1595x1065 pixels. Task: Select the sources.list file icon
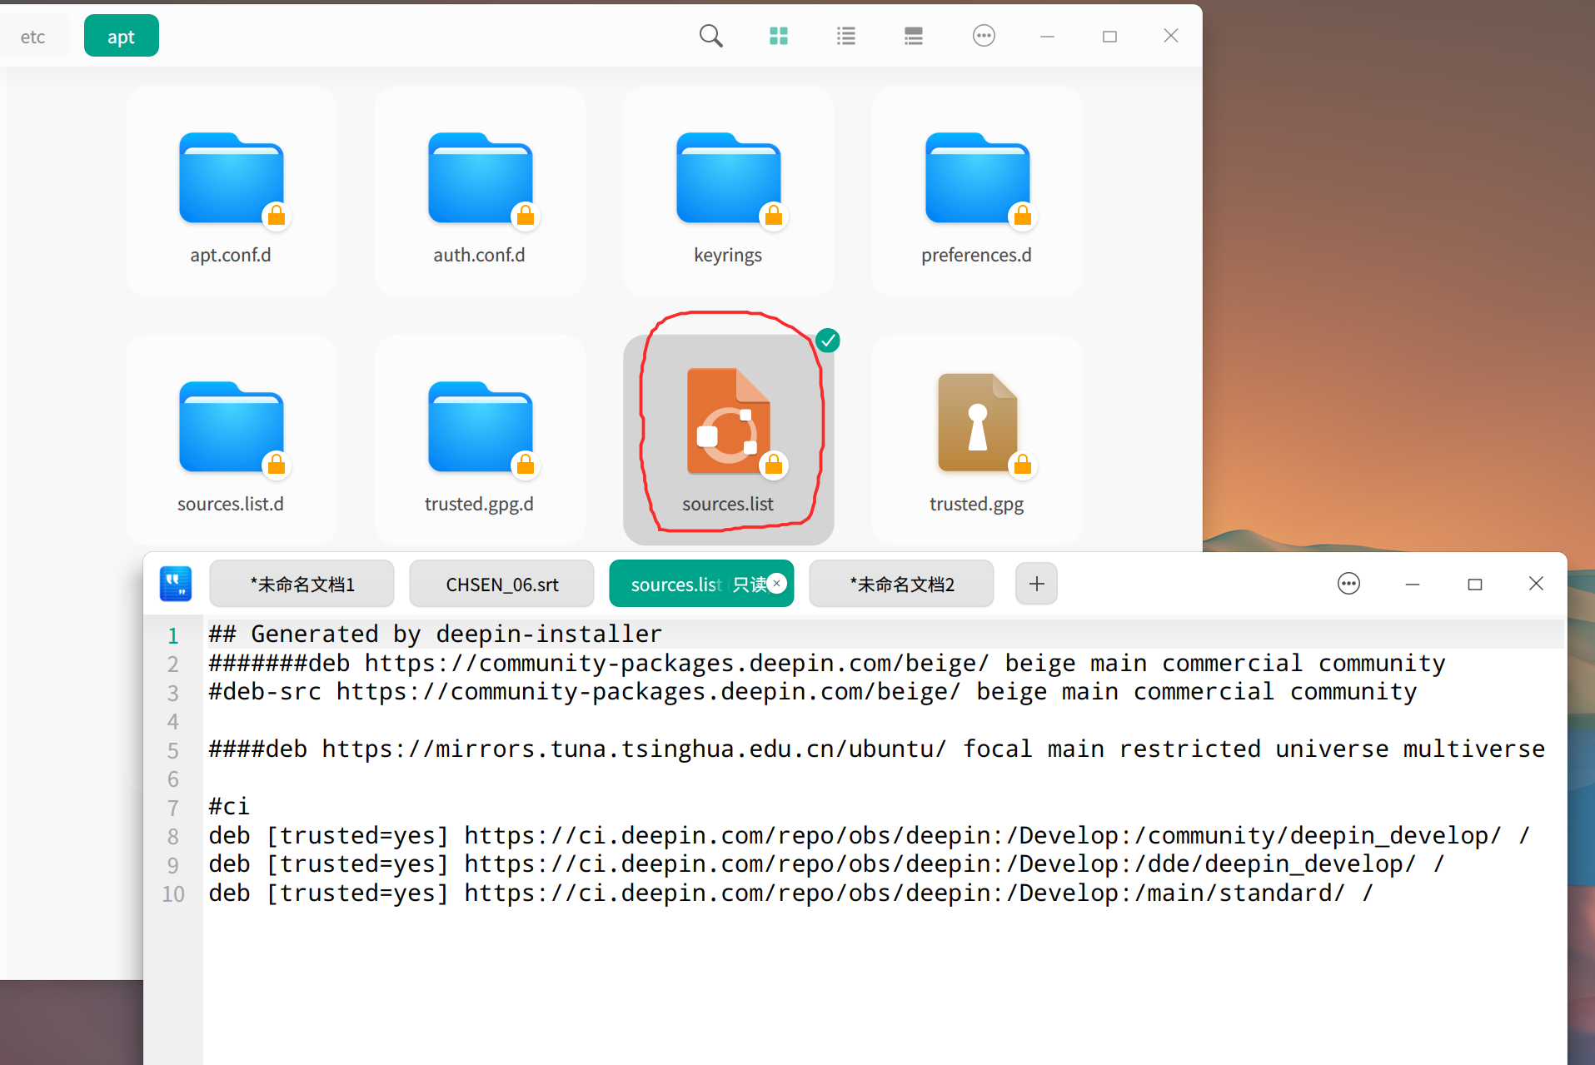click(730, 421)
